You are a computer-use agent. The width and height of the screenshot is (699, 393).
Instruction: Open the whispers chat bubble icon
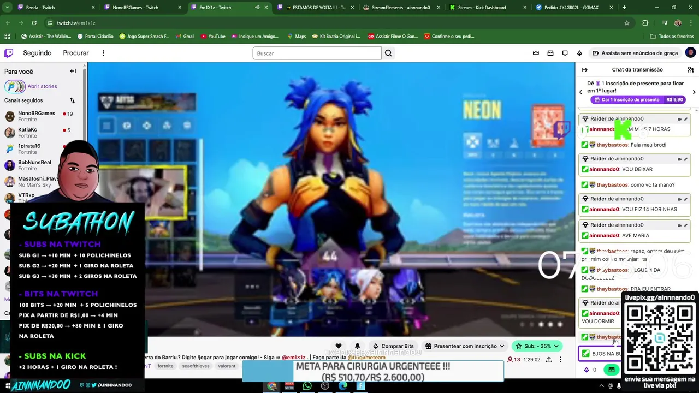pos(565,53)
